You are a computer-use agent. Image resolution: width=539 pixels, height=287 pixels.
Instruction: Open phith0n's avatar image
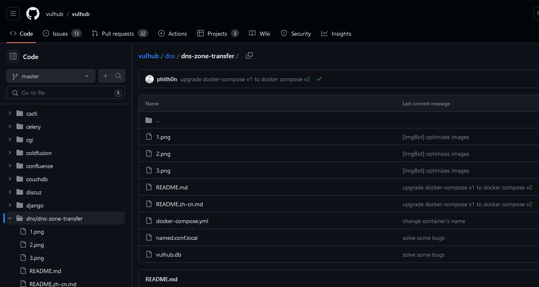tap(150, 79)
